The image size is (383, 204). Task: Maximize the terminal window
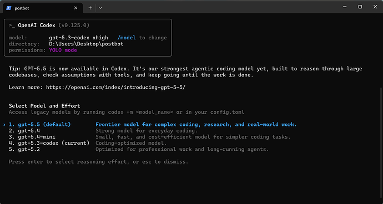(x=360, y=7)
